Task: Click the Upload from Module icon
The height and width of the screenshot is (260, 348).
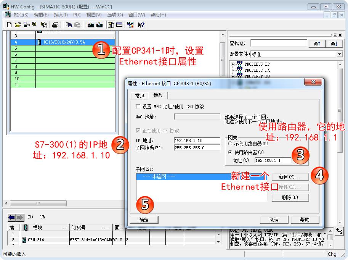Action: click(99, 25)
